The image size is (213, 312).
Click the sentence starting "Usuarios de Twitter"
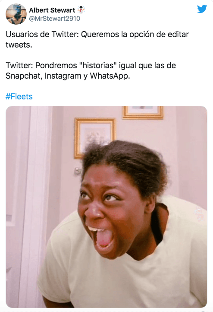(x=97, y=39)
